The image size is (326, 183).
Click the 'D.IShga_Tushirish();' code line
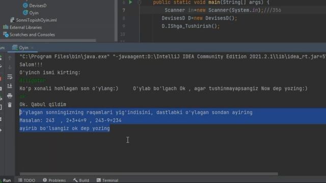click(x=191, y=26)
